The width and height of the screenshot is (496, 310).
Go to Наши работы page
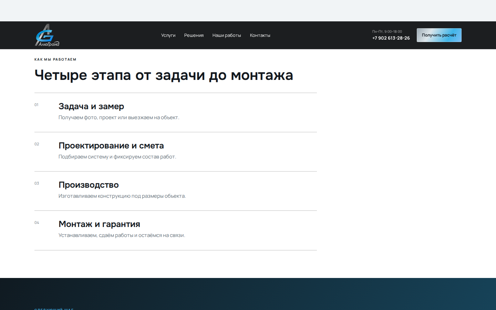tap(227, 35)
